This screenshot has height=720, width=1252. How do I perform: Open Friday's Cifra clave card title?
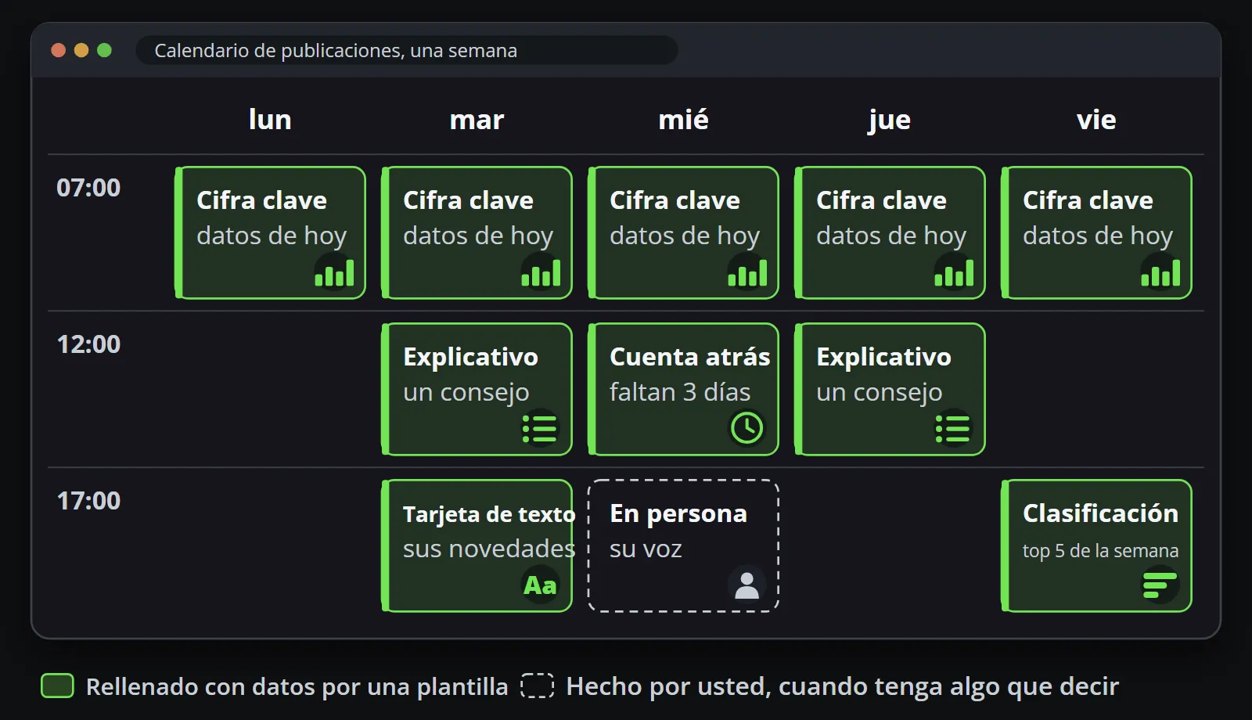[x=1088, y=200]
